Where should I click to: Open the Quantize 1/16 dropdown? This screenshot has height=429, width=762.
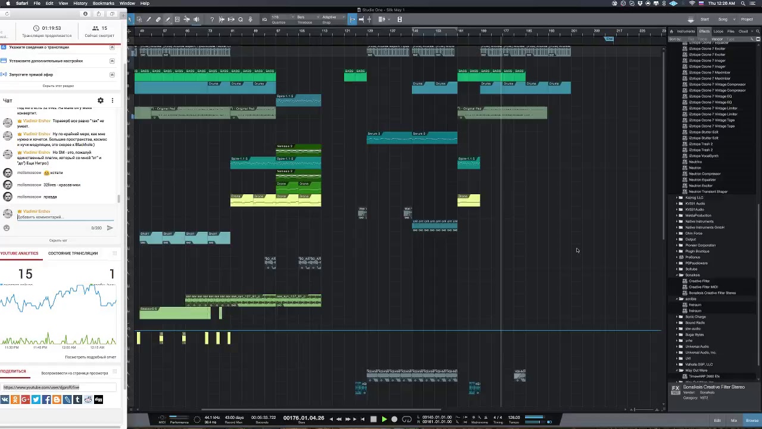tap(283, 17)
